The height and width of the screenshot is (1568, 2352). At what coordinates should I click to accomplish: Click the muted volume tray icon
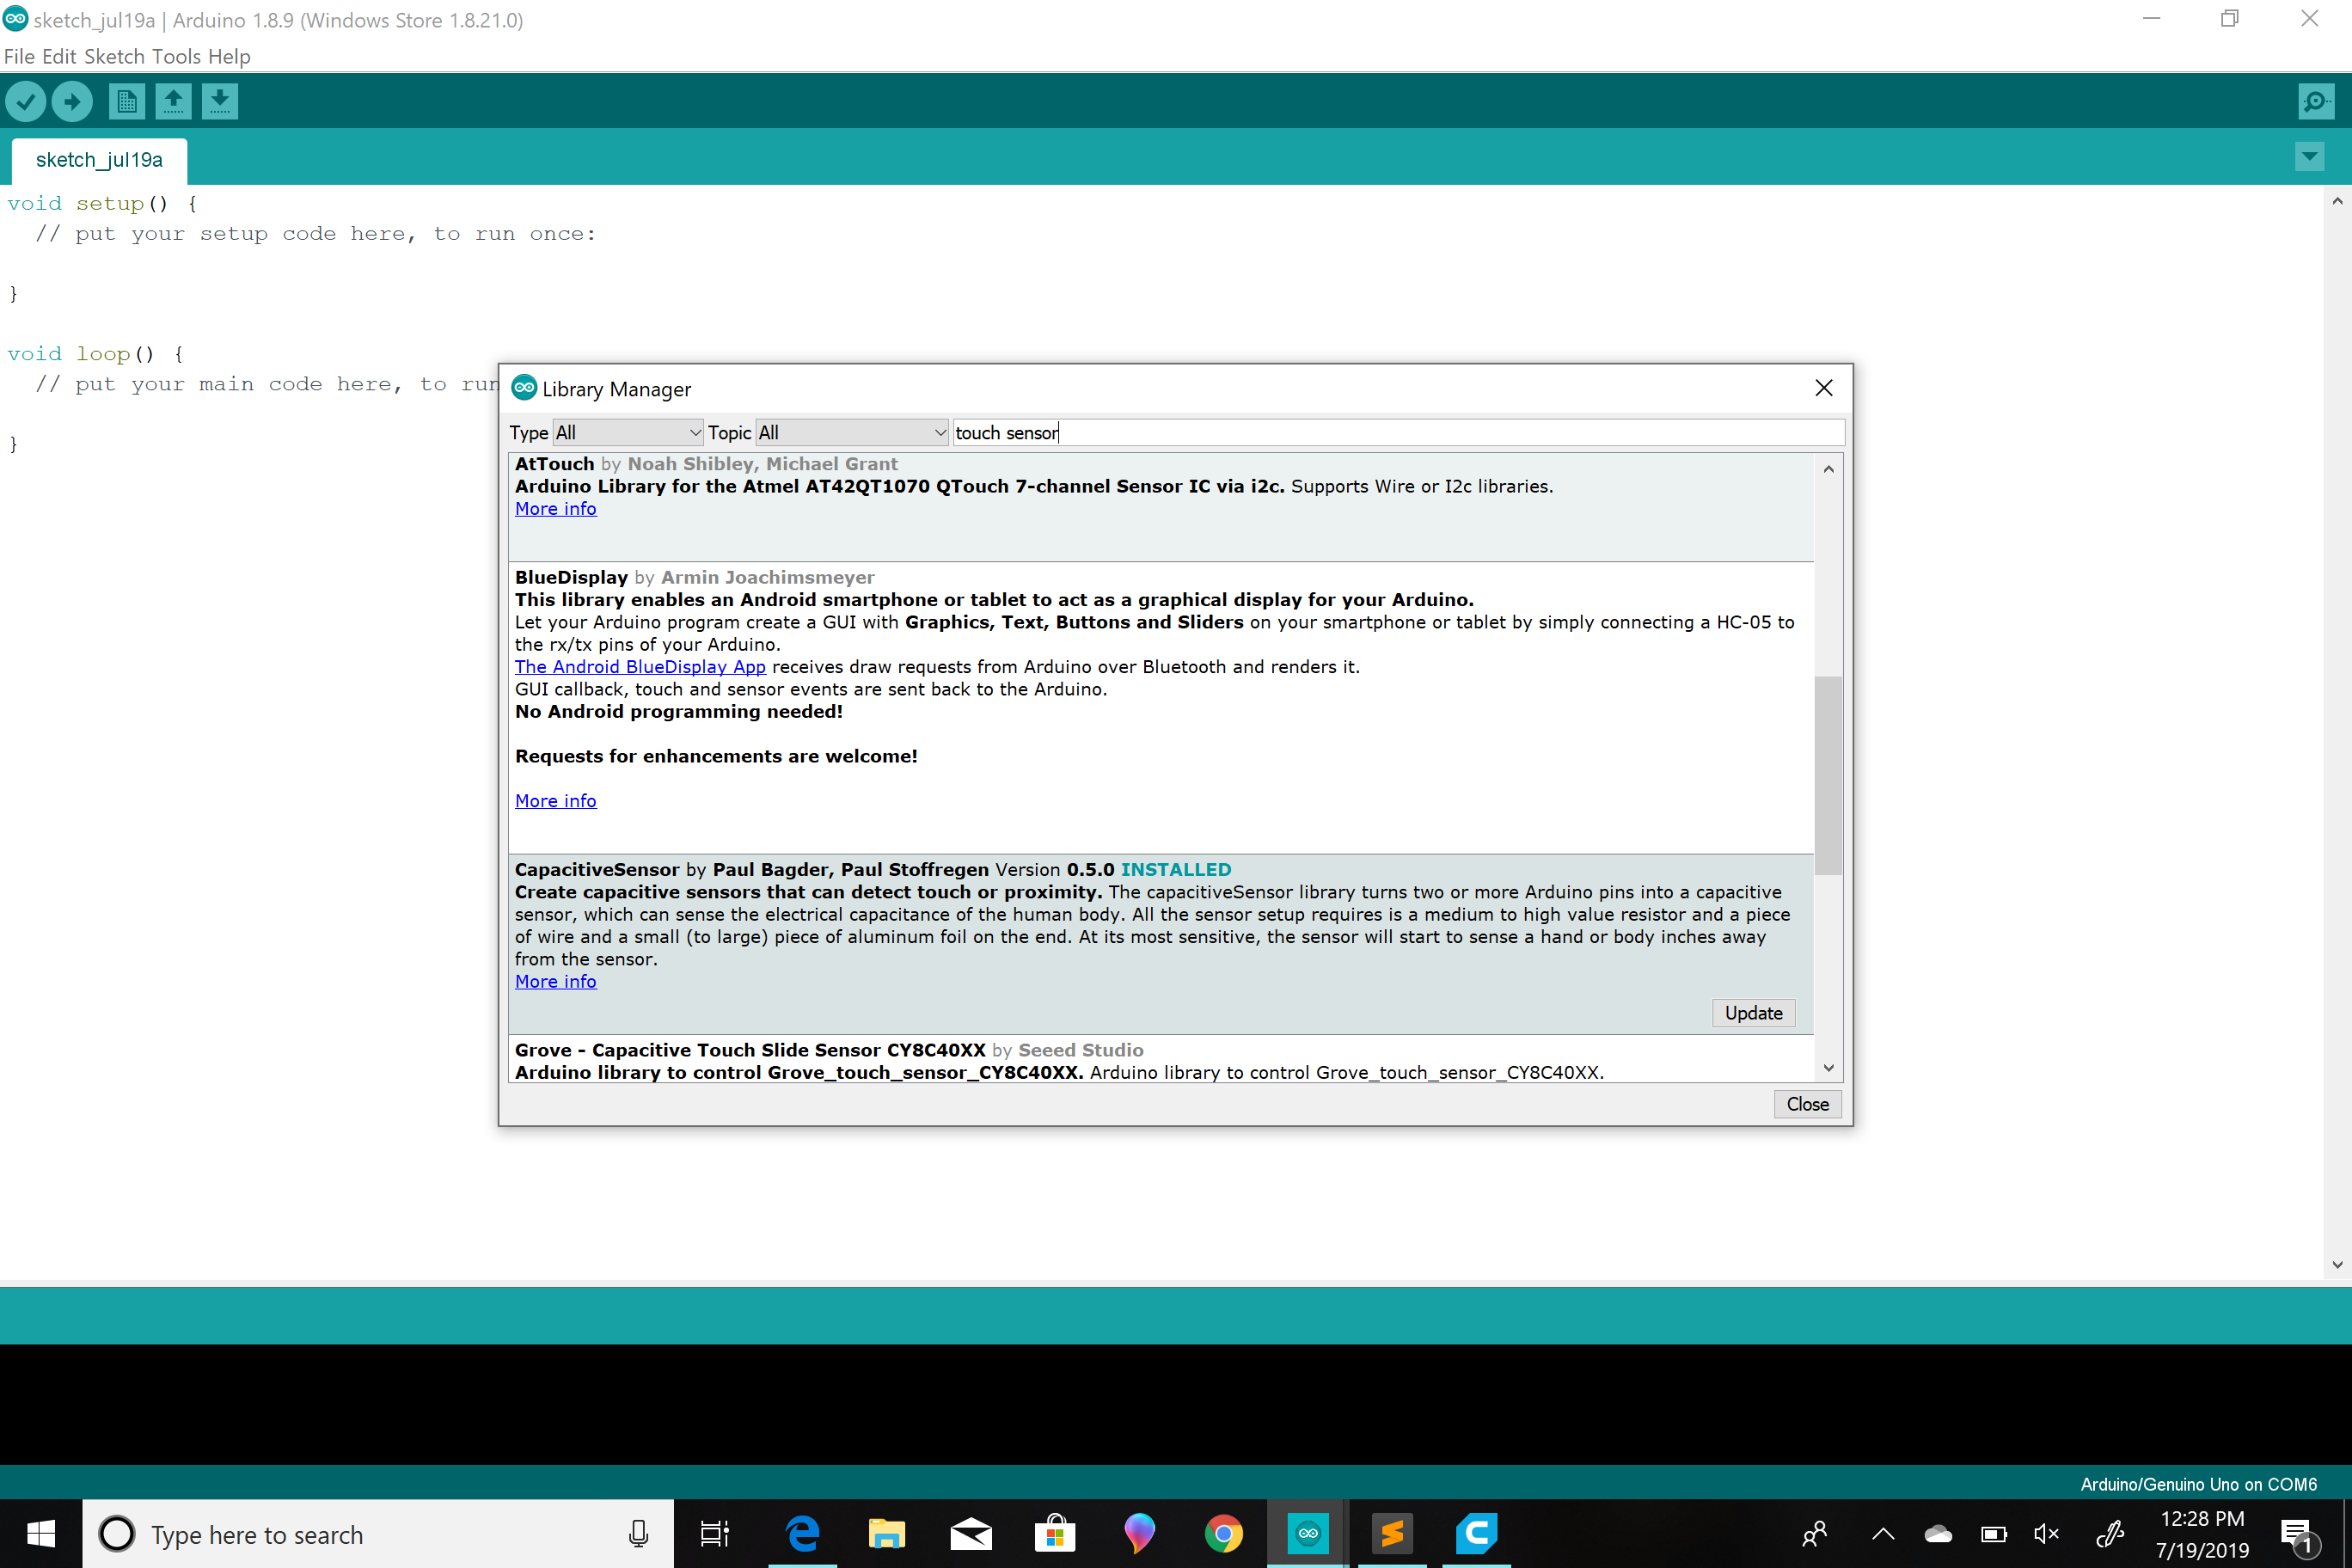click(2046, 1533)
